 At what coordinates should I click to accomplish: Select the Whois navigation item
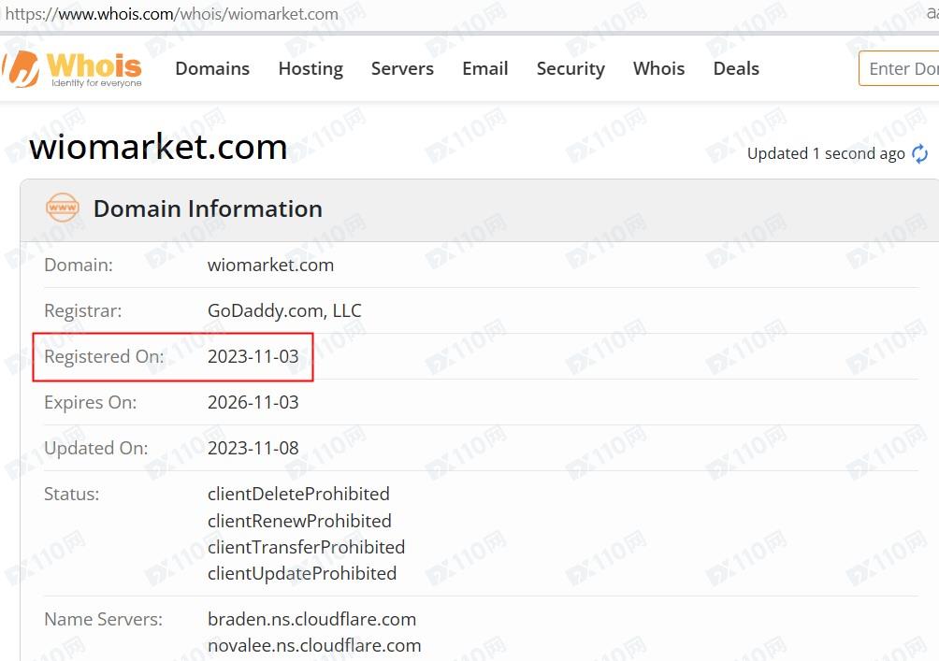tap(658, 68)
